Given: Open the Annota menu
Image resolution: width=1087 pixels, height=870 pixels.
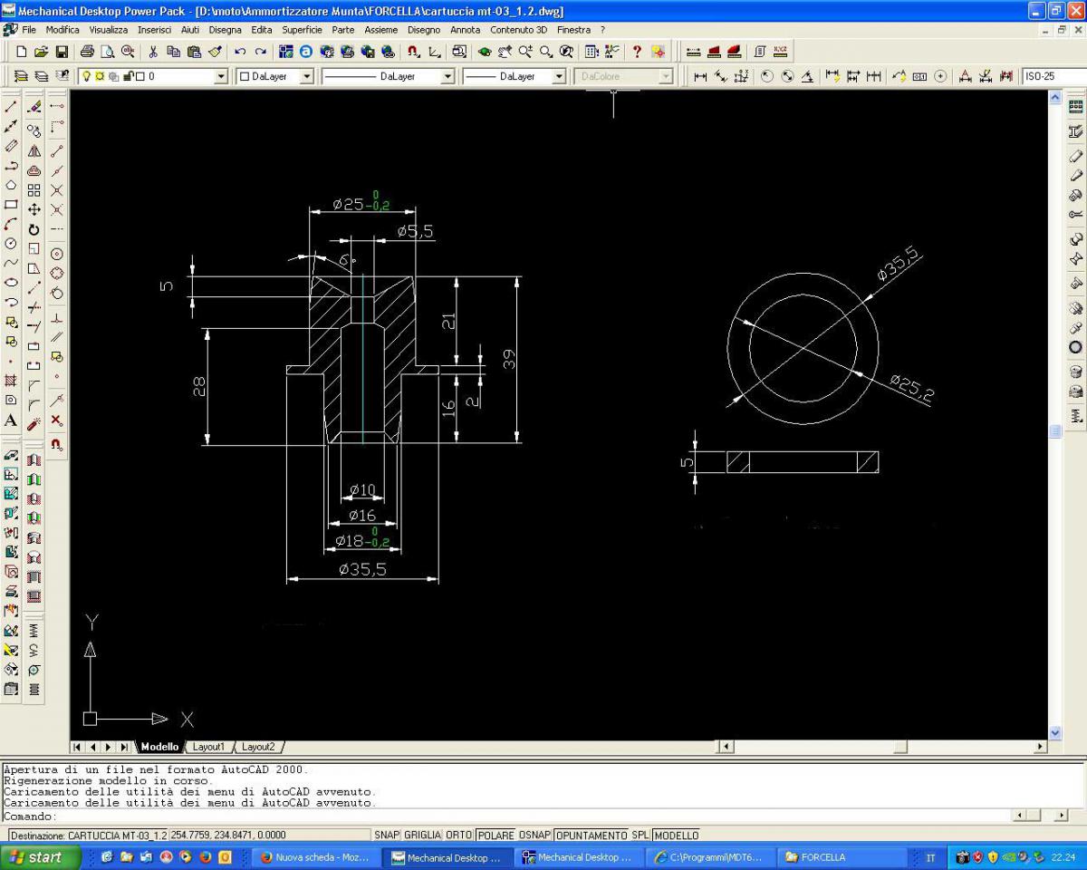Looking at the screenshot, I should pyautogui.click(x=466, y=30).
